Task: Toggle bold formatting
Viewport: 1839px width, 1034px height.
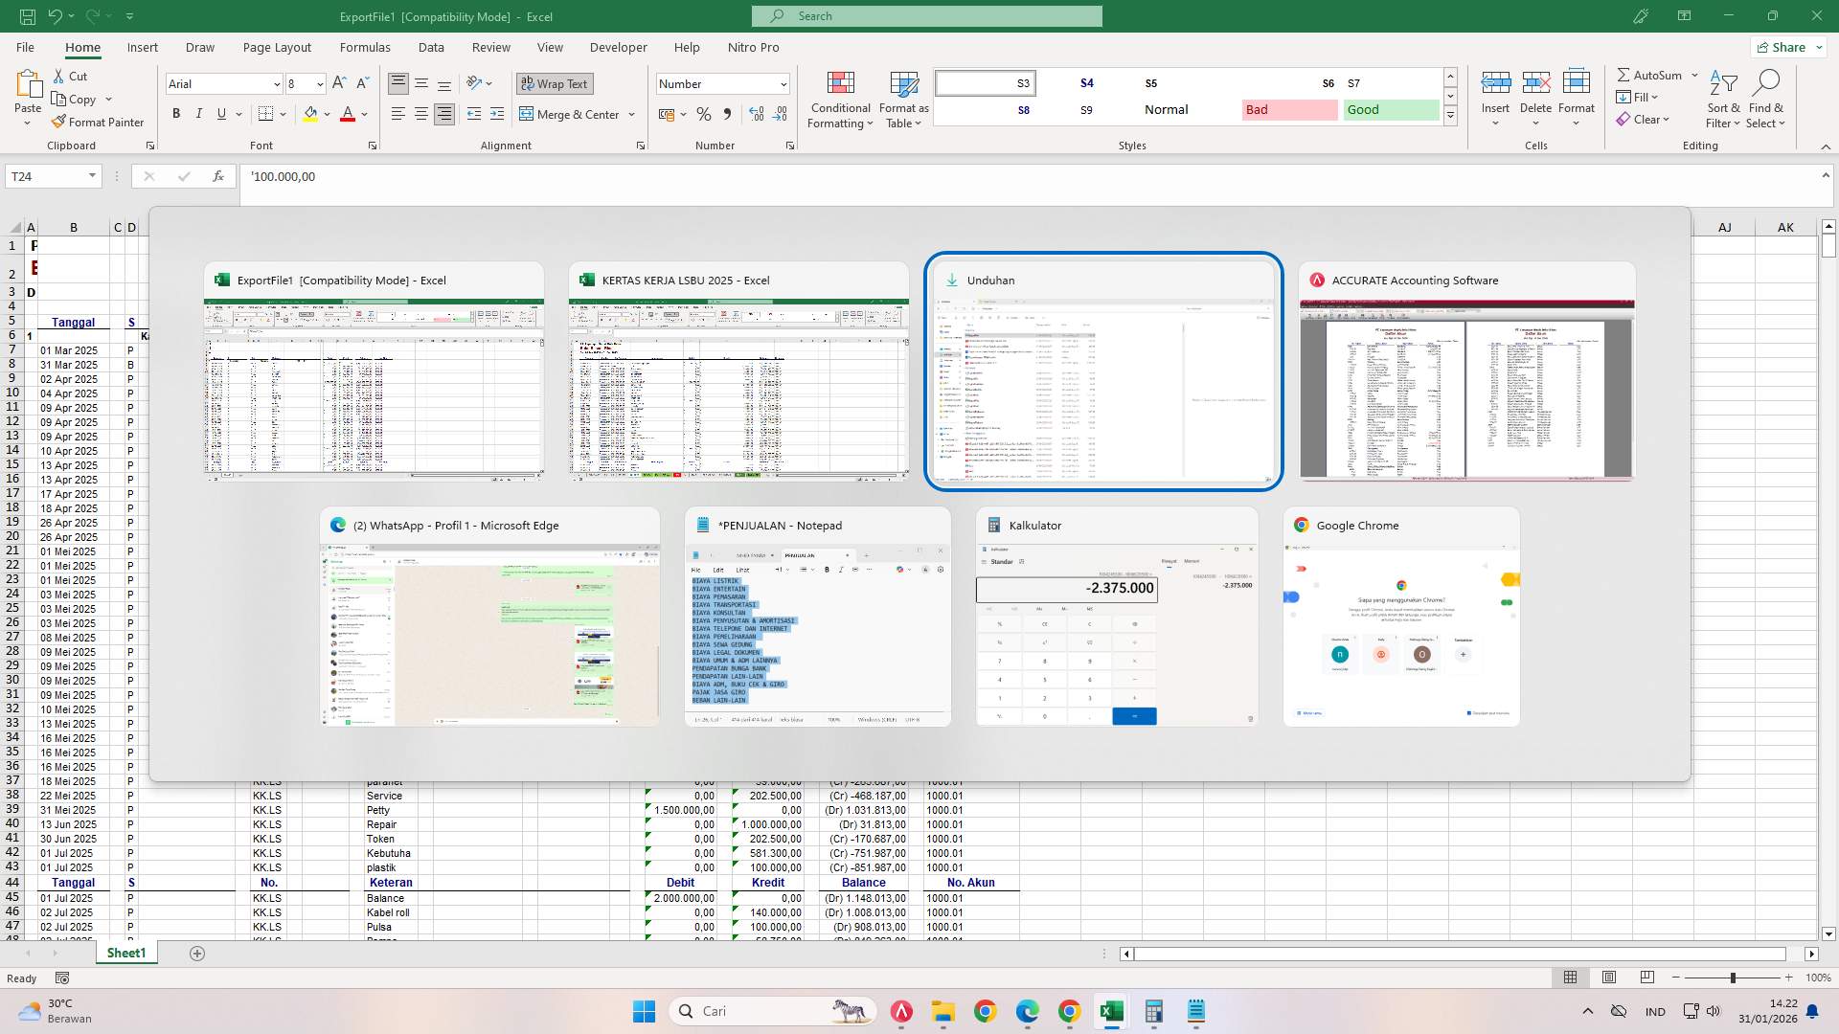Action: (x=176, y=113)
